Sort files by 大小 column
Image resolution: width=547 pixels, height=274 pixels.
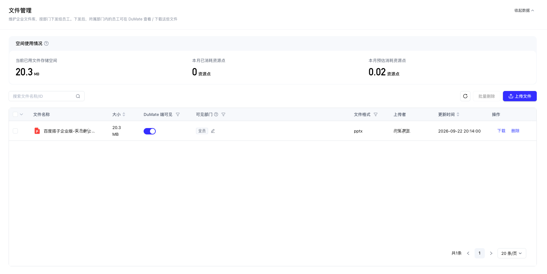pyautogui.click(x=124, y=114)
